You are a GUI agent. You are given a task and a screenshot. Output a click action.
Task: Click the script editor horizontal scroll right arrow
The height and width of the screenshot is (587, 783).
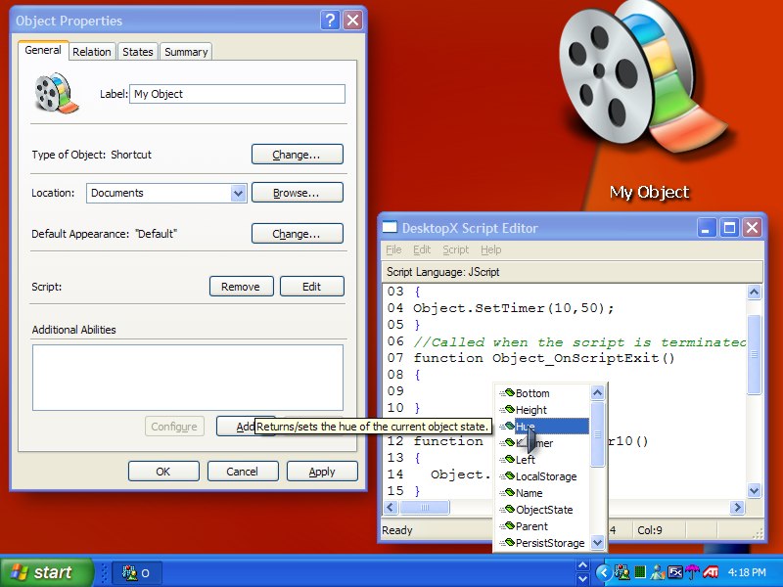pos(737,507)
